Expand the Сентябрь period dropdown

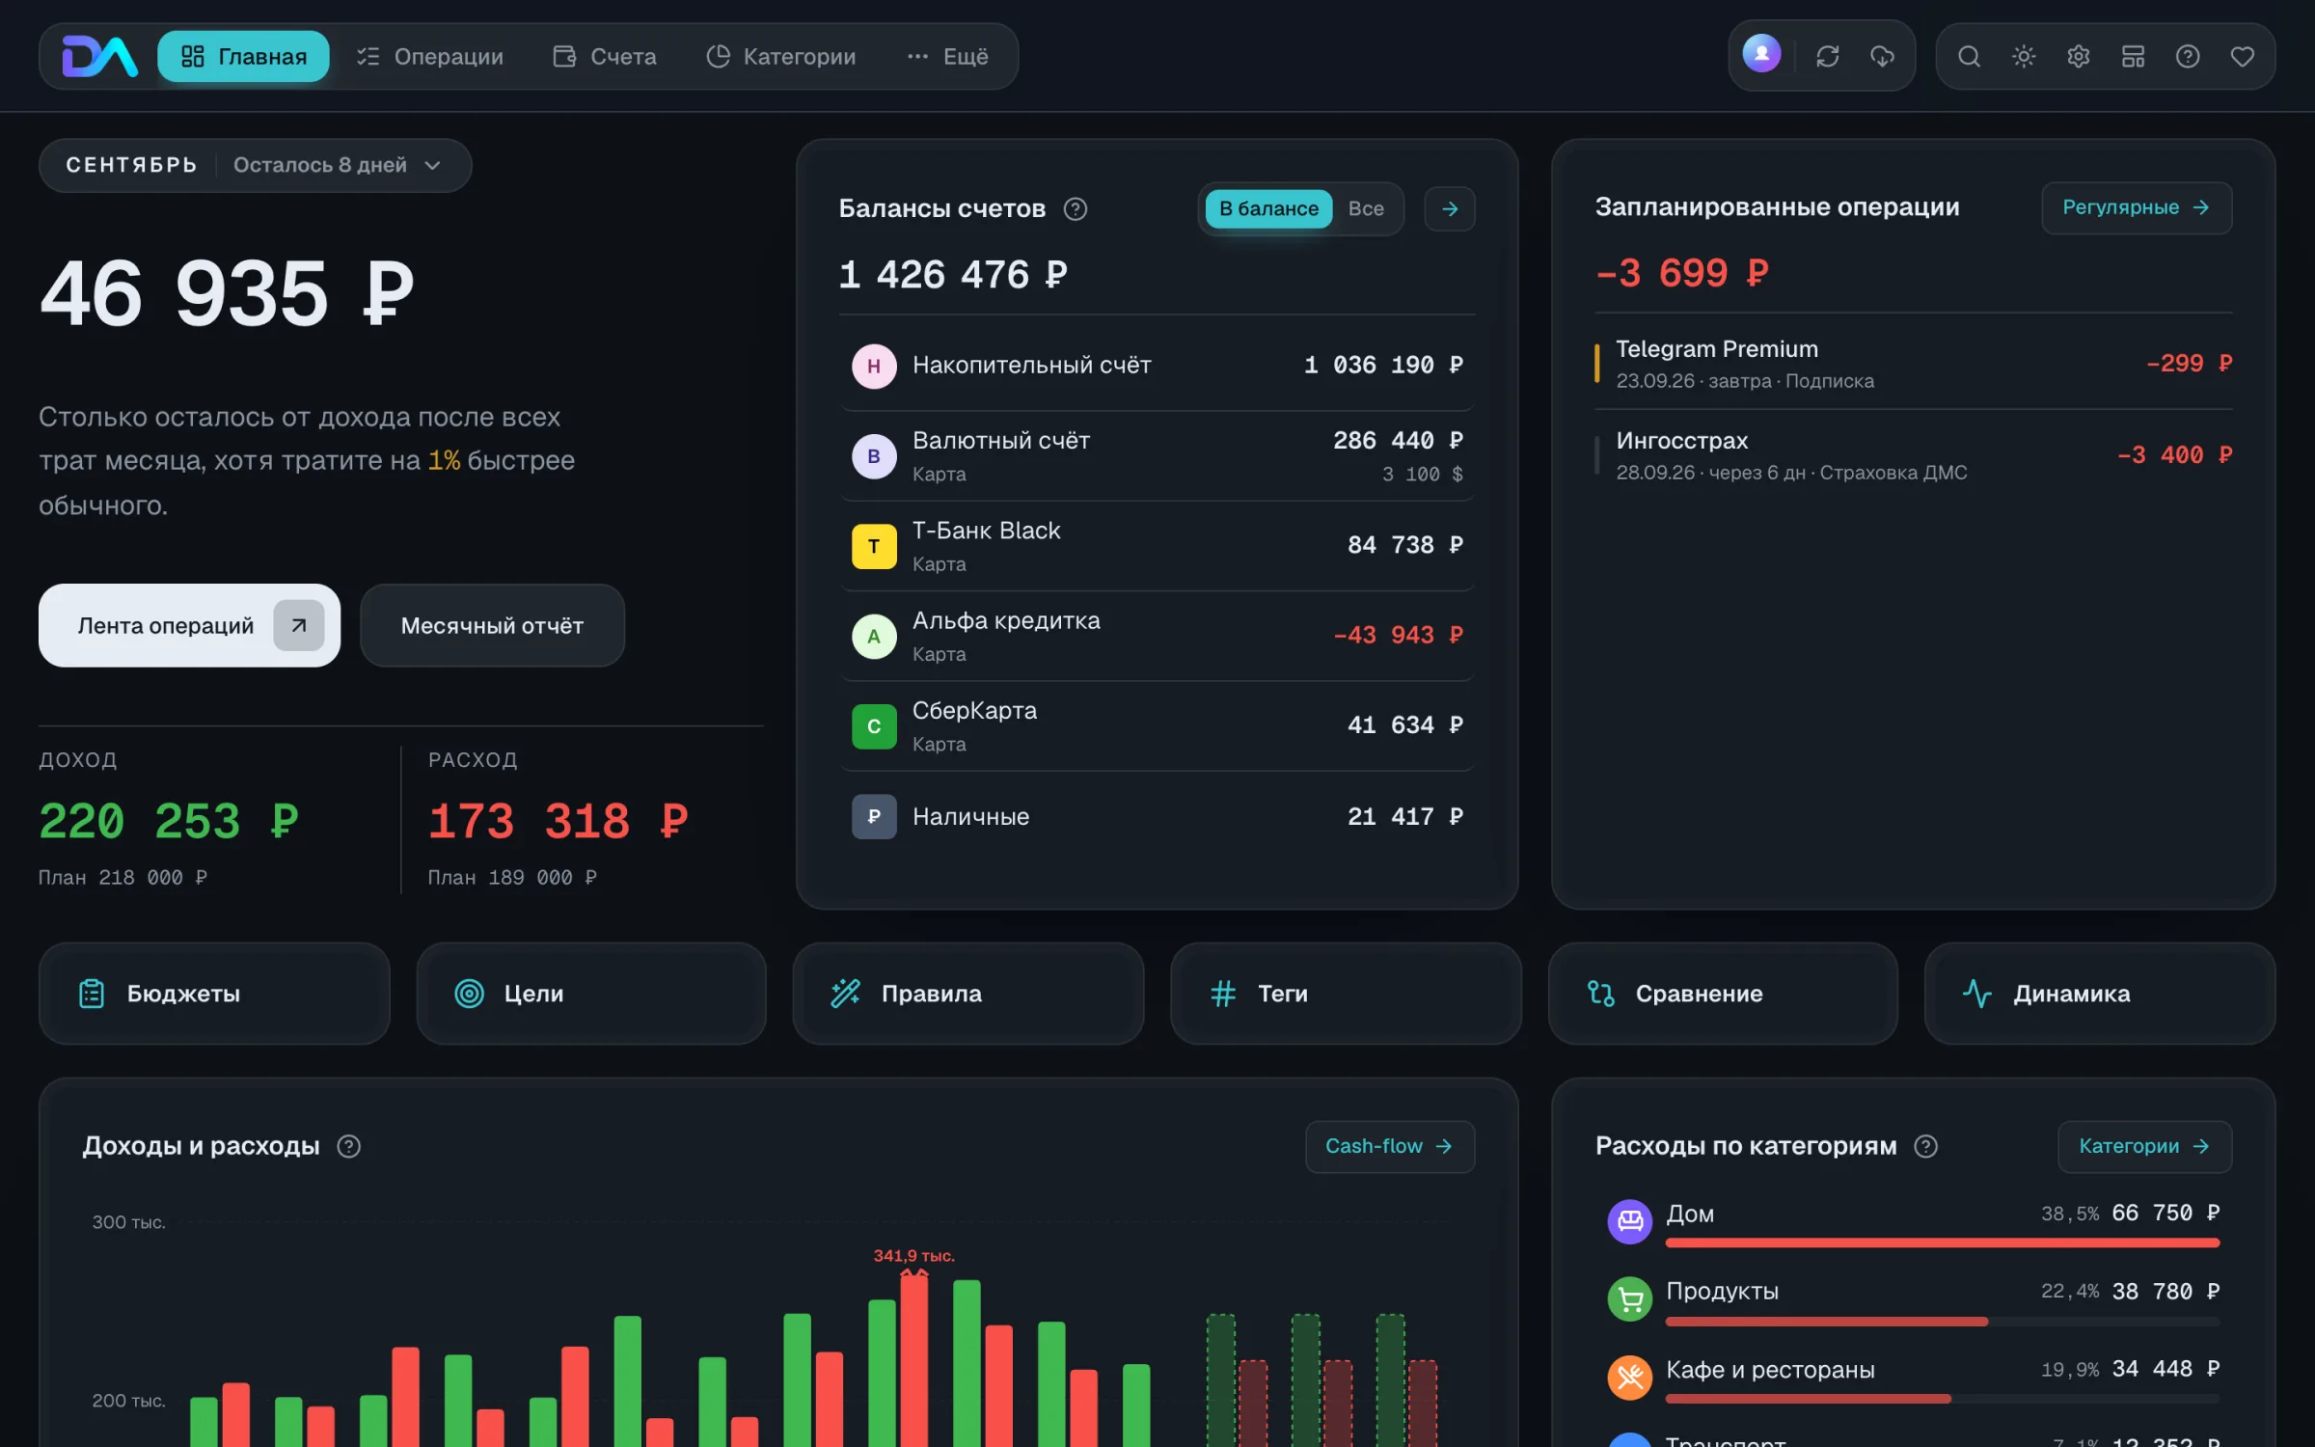[255, 165]
